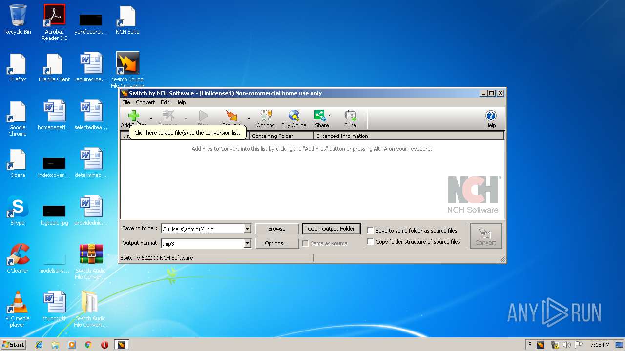Viewport: 625px width, 351px height.
Task: Expand the Share dropdown arrow
Action: click(x=329, y=116)
